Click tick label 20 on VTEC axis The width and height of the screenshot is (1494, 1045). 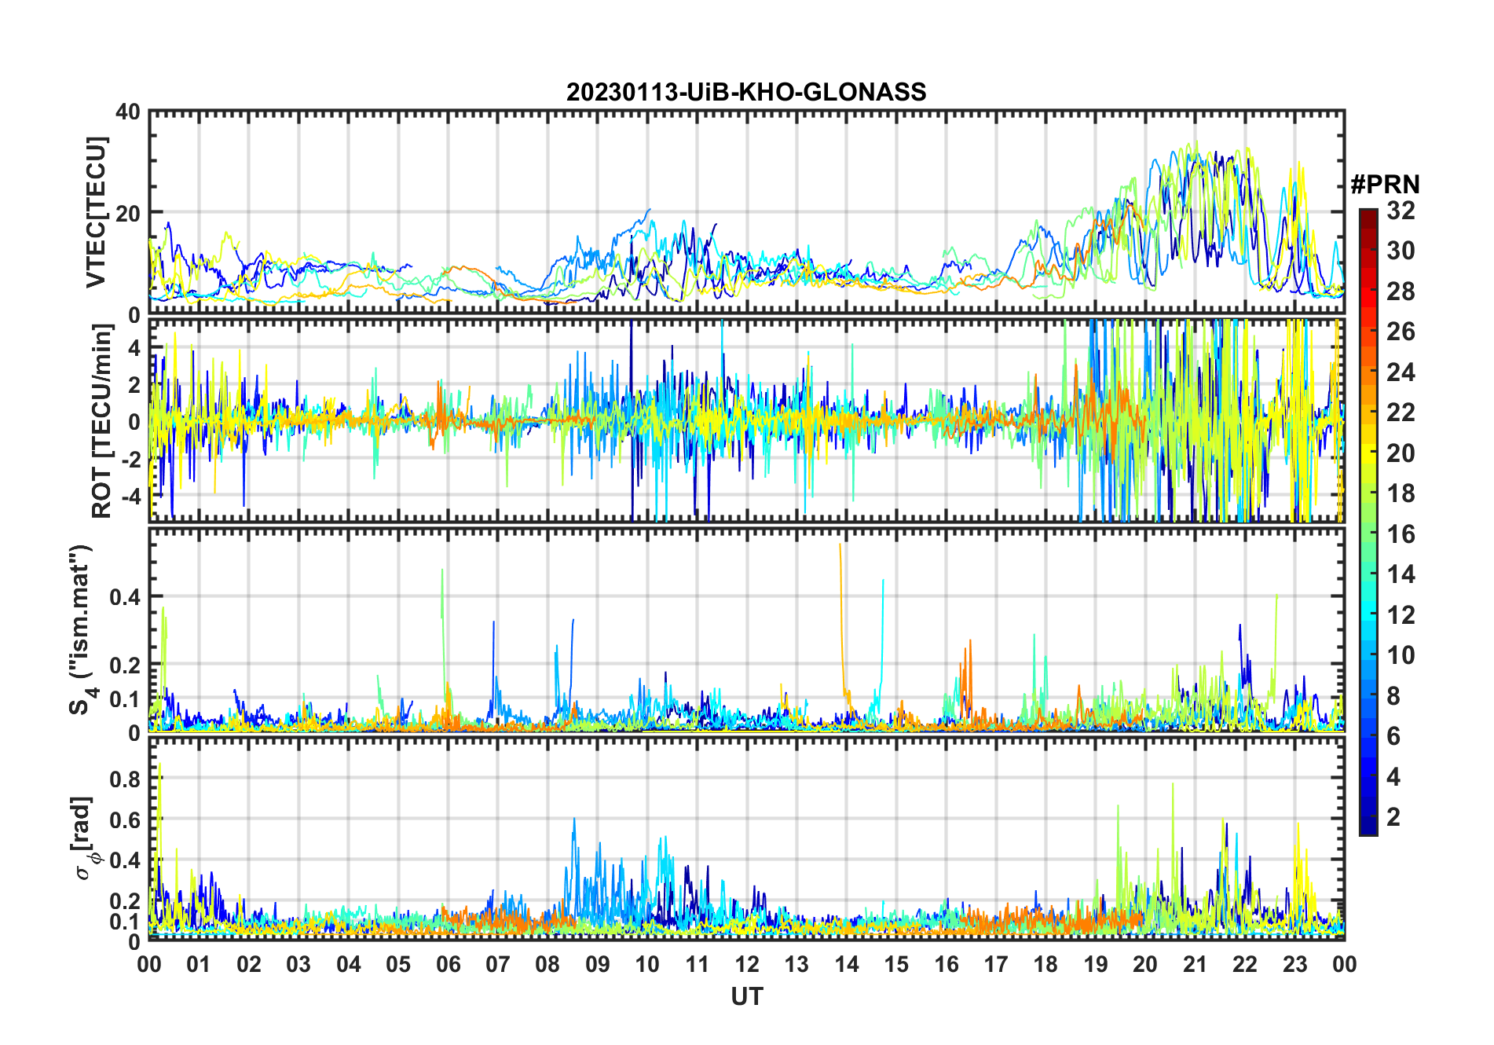pos(128,213)
